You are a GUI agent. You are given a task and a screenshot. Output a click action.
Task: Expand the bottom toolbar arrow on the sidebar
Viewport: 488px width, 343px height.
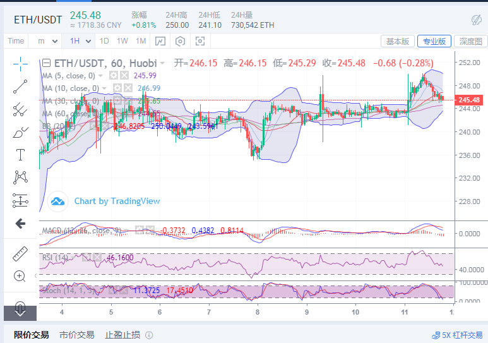[x=20, y=310]
